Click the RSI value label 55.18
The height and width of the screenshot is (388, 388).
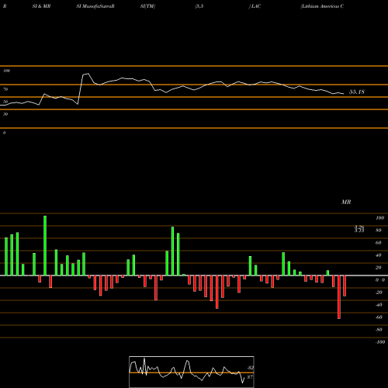357,92
